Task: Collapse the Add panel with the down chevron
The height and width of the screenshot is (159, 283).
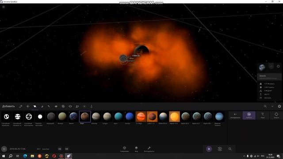Action: [x=272, y=106]
